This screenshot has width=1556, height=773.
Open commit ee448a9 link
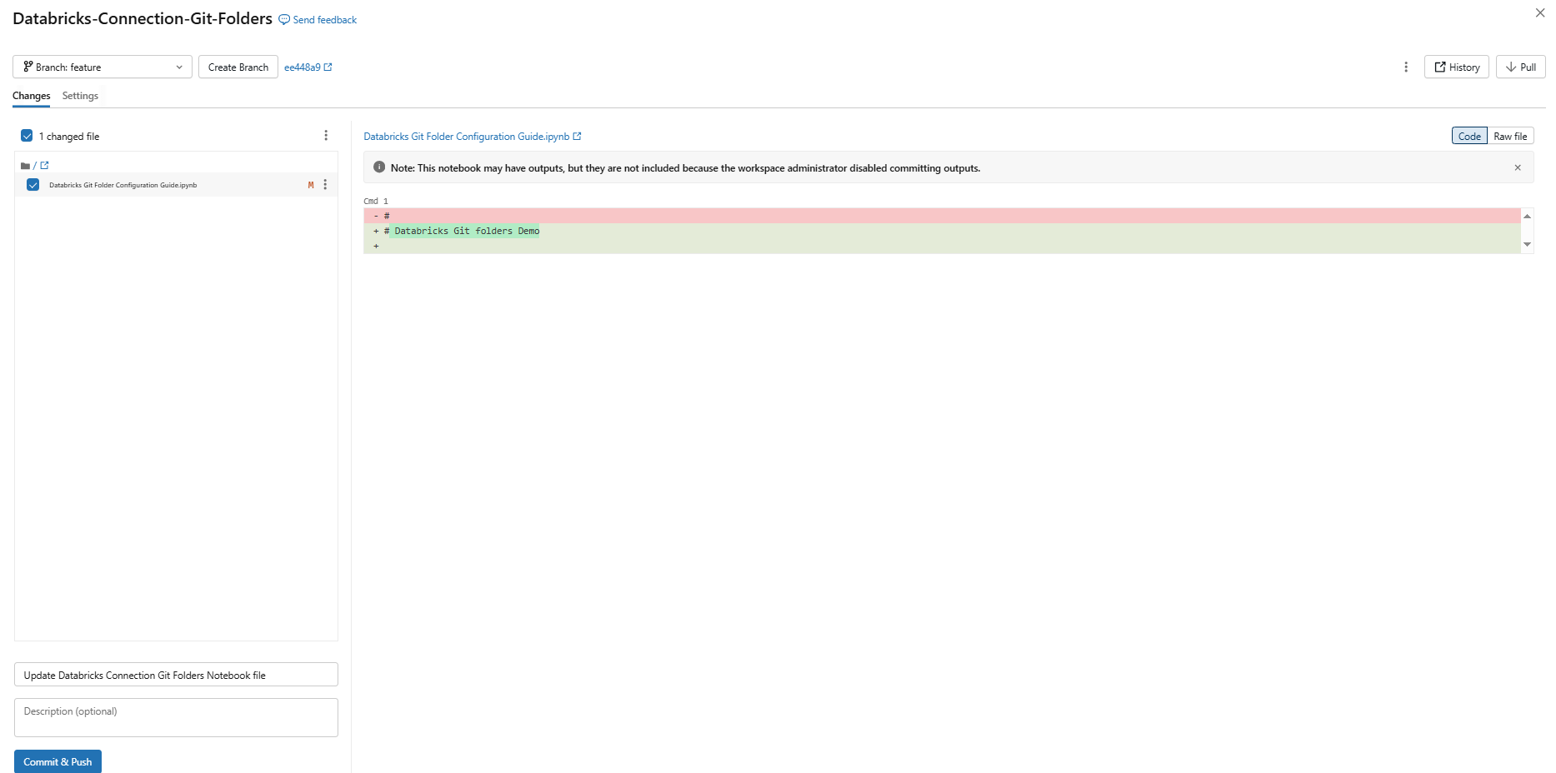click(303, 67)
